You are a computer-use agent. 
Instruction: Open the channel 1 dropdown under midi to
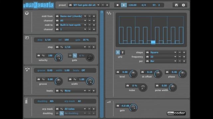tap(73, 29)
